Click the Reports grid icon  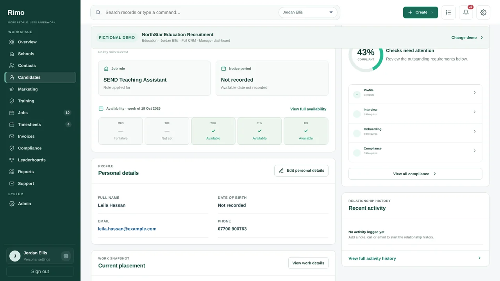coord(12,172)
